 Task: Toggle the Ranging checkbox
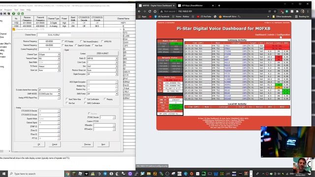pos(105,99)
